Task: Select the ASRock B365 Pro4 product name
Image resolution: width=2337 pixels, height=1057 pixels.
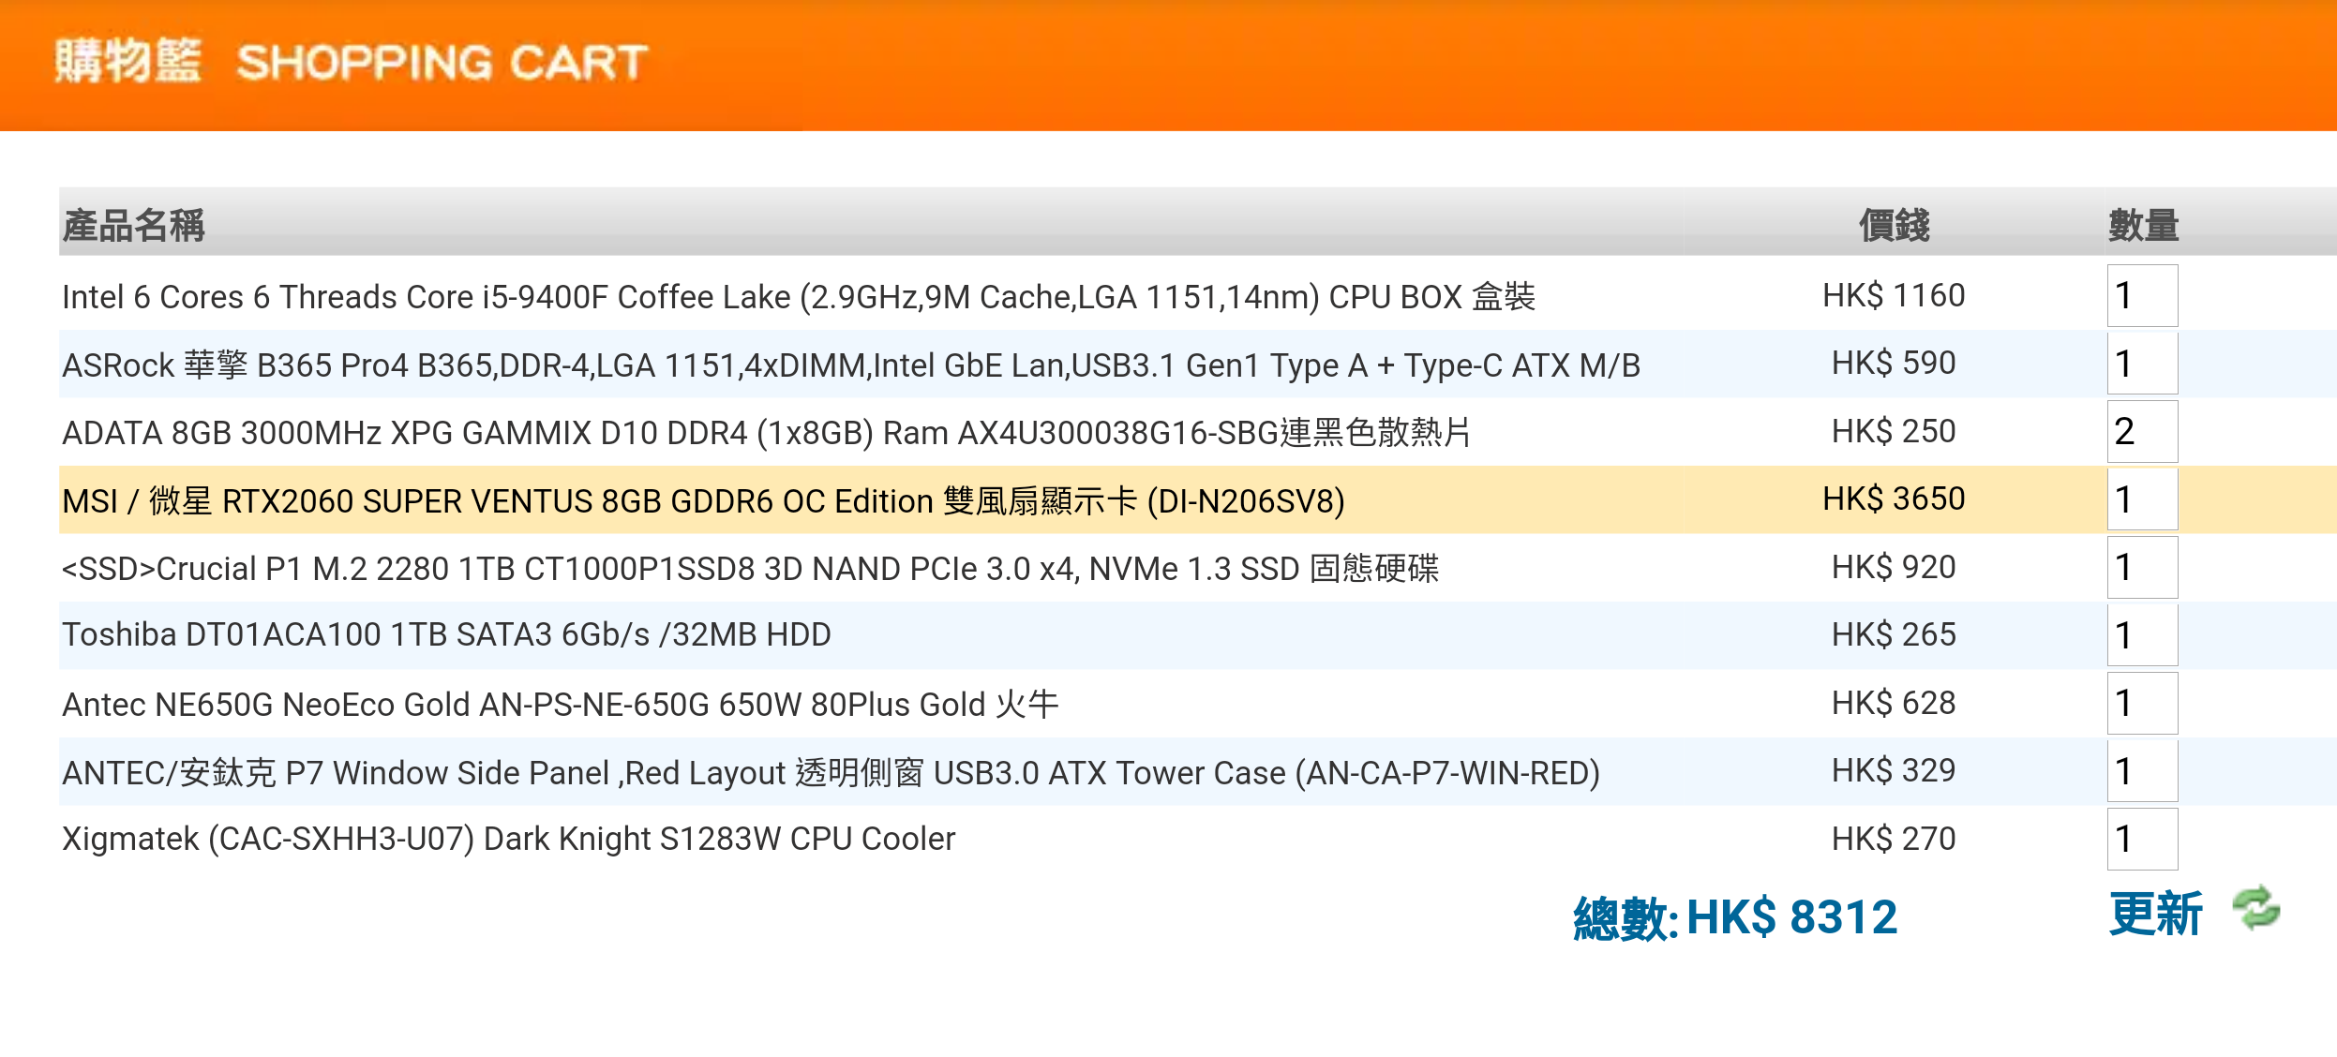Action: [x=851, y=365]
